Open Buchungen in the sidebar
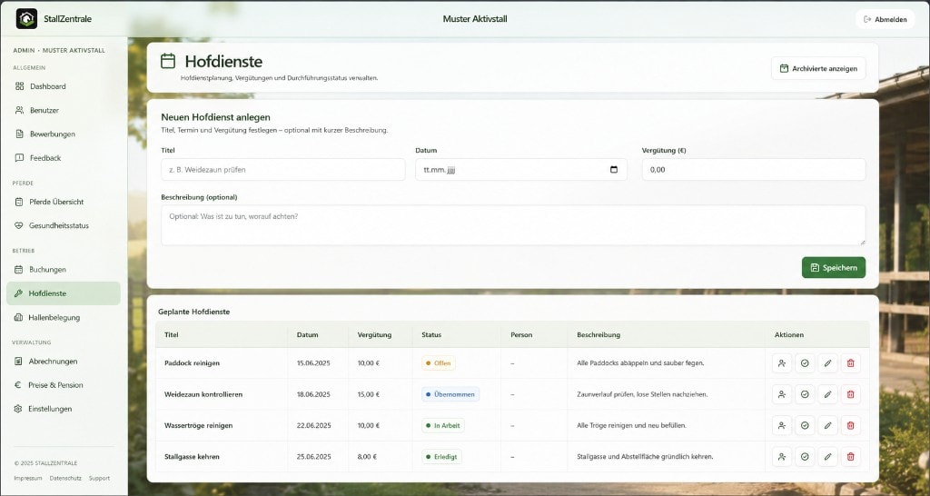 click(x=64, y=270)
